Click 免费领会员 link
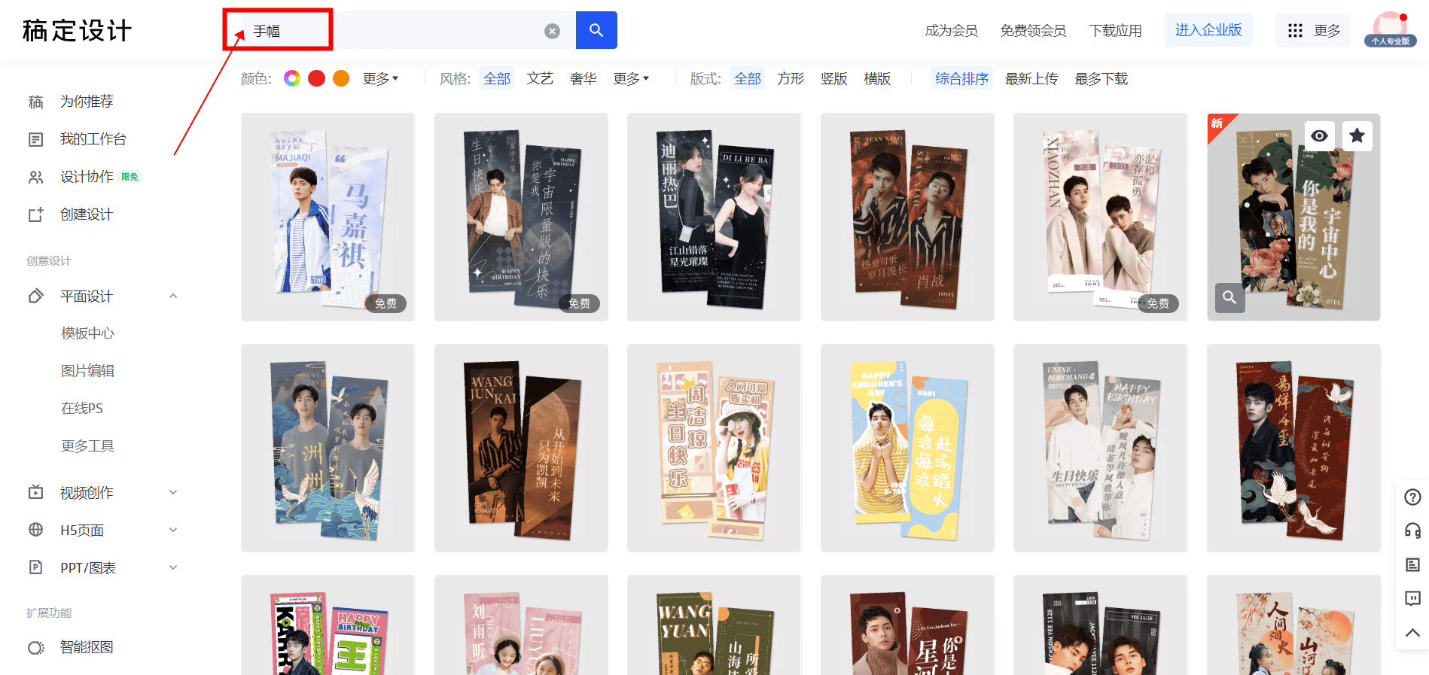 1033,31
